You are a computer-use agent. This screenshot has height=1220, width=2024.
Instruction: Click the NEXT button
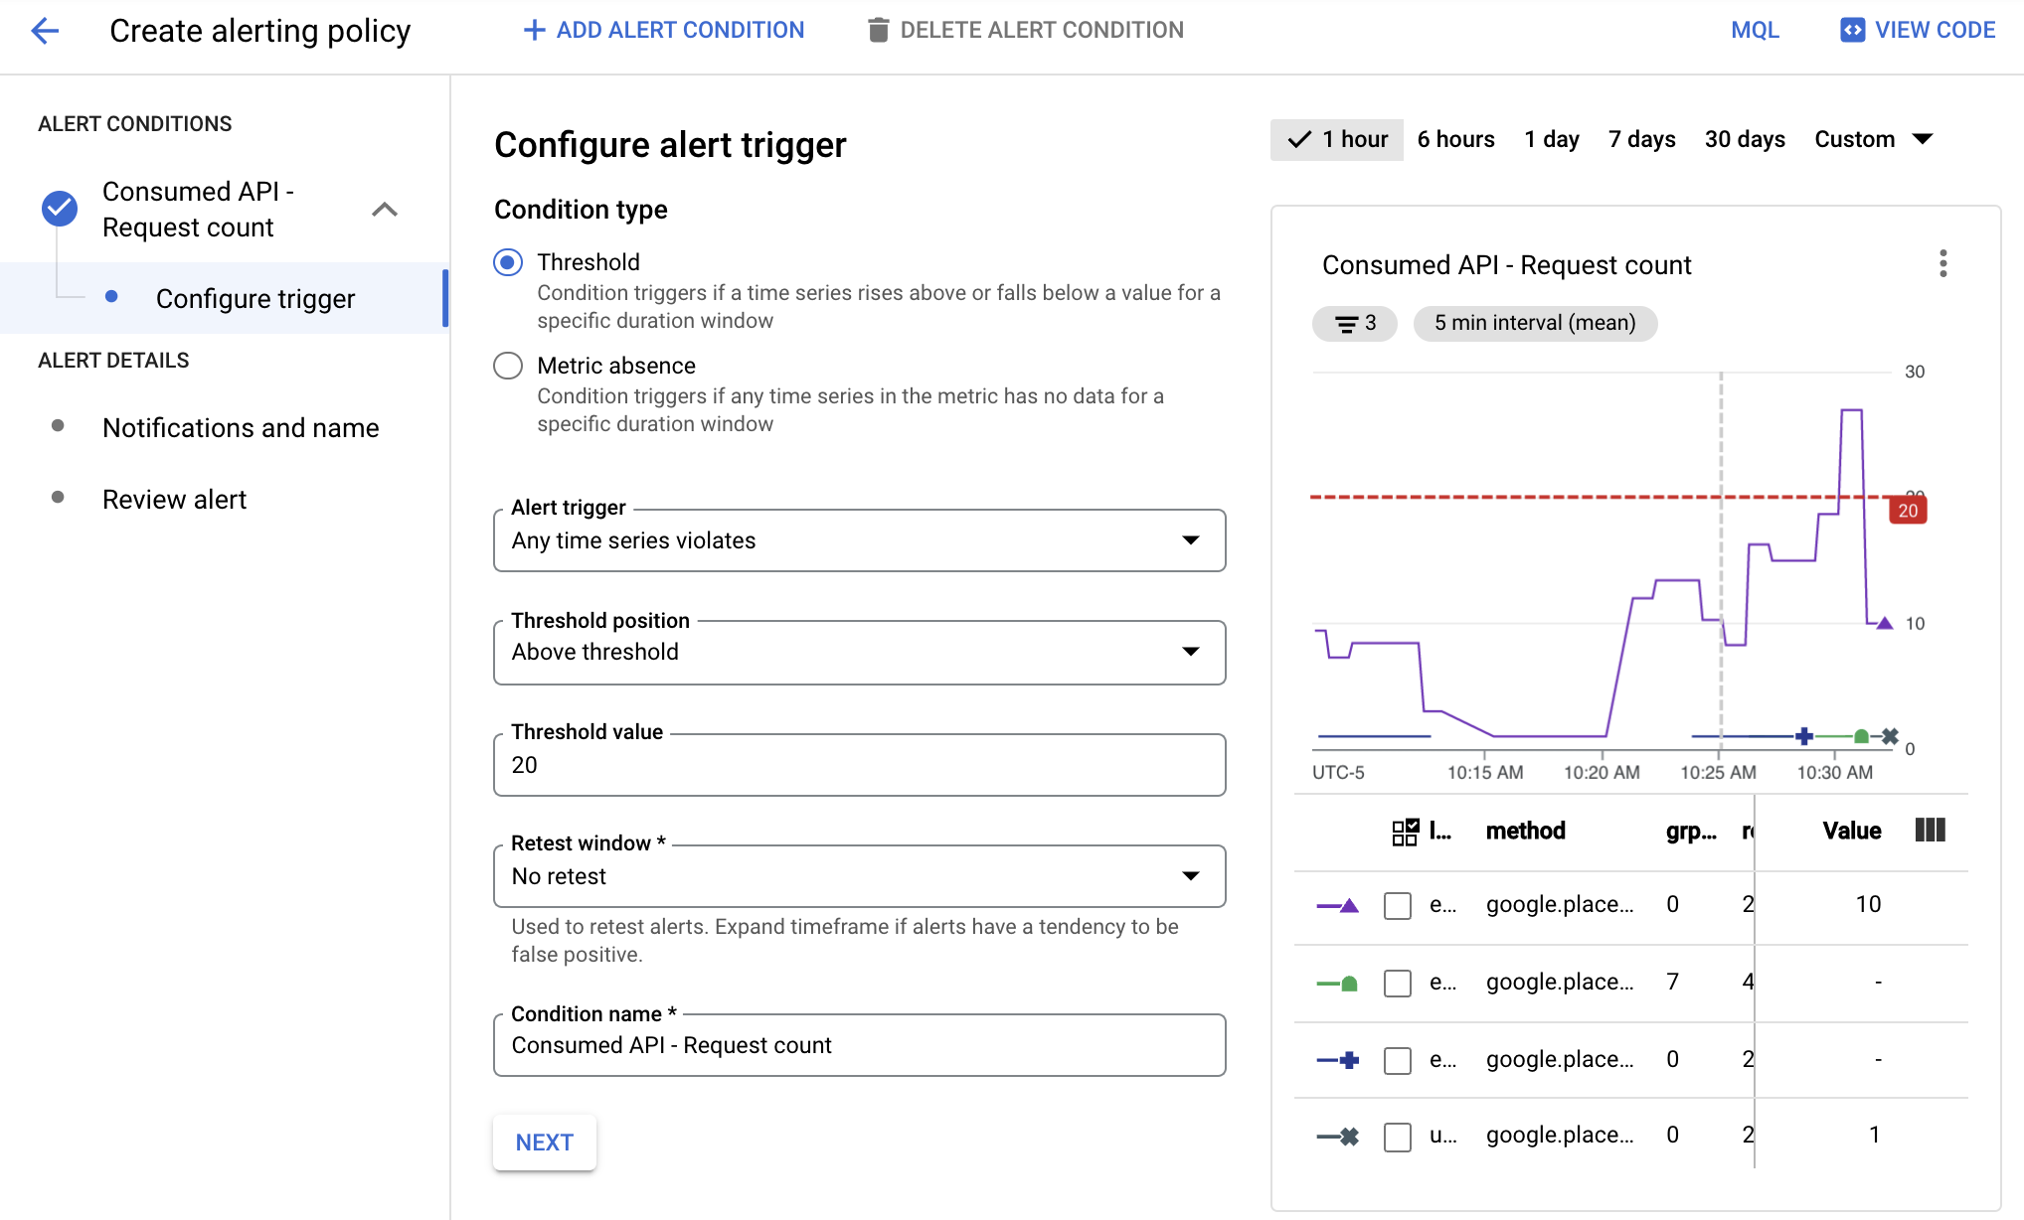coord(545,1142)
